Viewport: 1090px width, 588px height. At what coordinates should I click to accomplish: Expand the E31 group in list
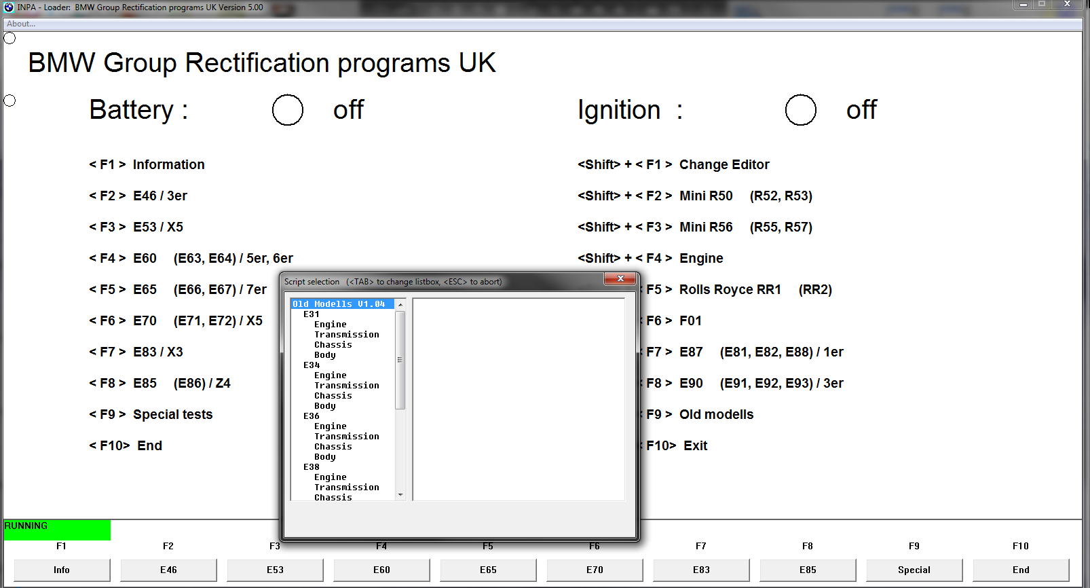pos(312,314)
